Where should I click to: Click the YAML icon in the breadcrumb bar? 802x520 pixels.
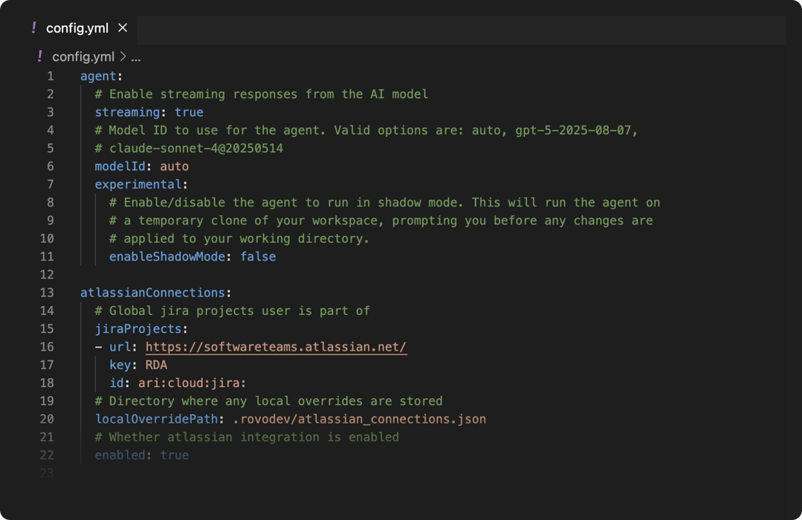(39, 56)
